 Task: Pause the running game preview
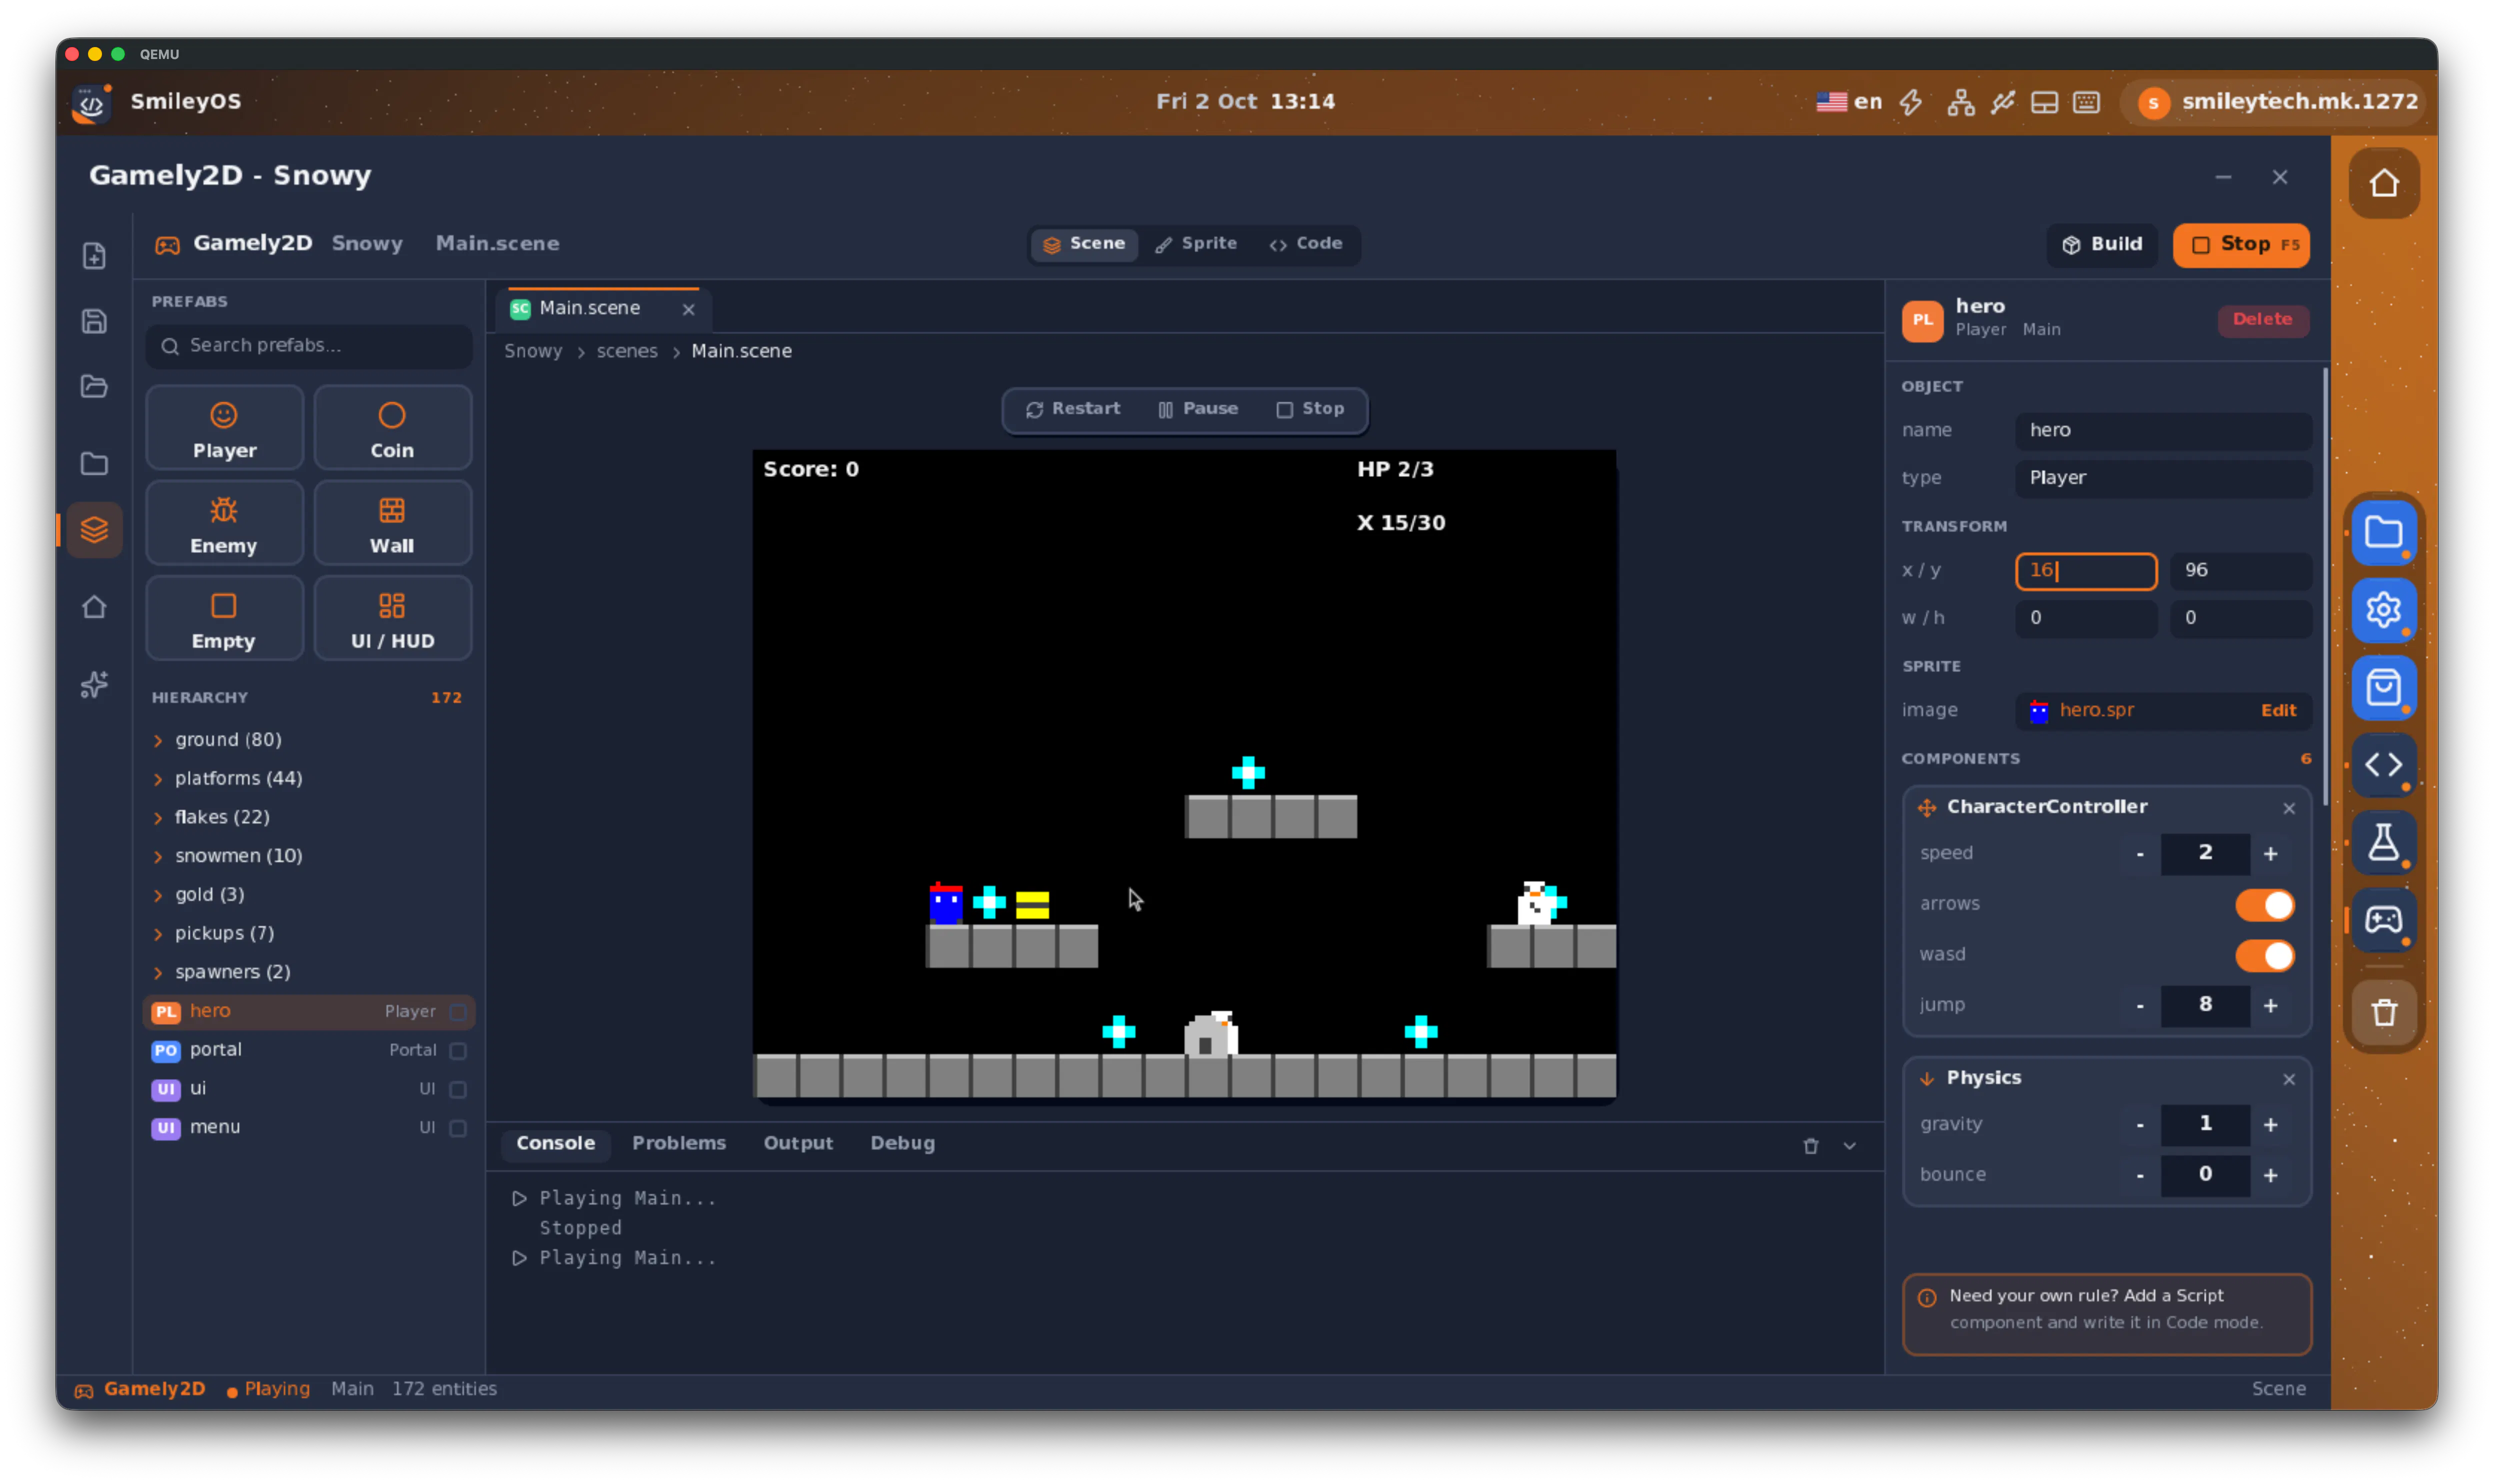tap(1198, 409)
